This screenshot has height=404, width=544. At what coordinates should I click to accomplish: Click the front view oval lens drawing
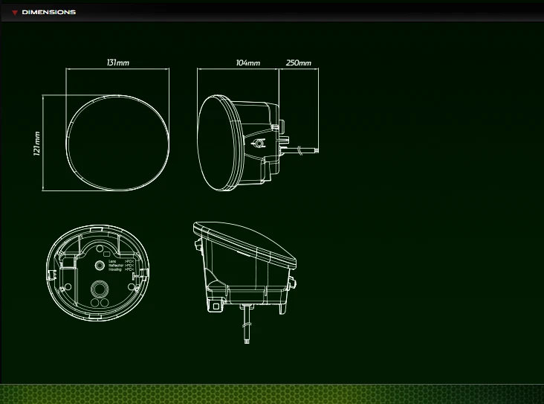point(117,141)
